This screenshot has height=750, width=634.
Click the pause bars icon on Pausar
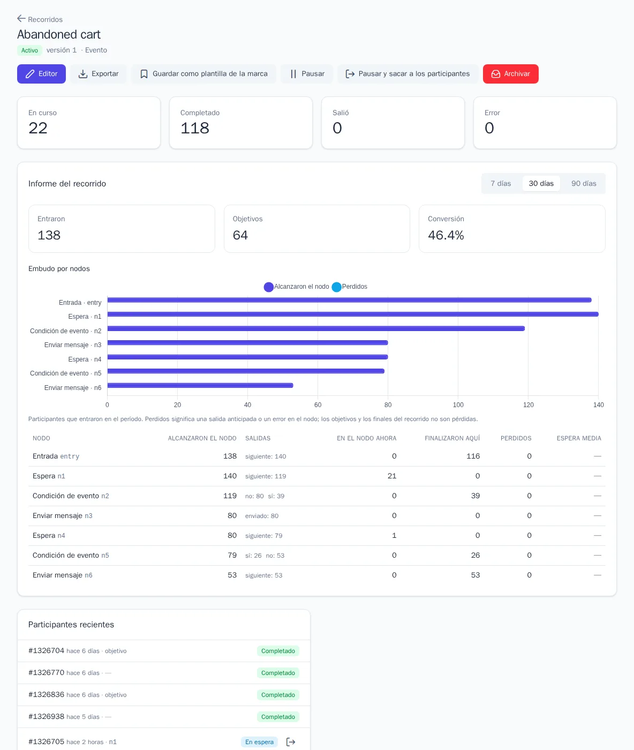tap(293, 74)
